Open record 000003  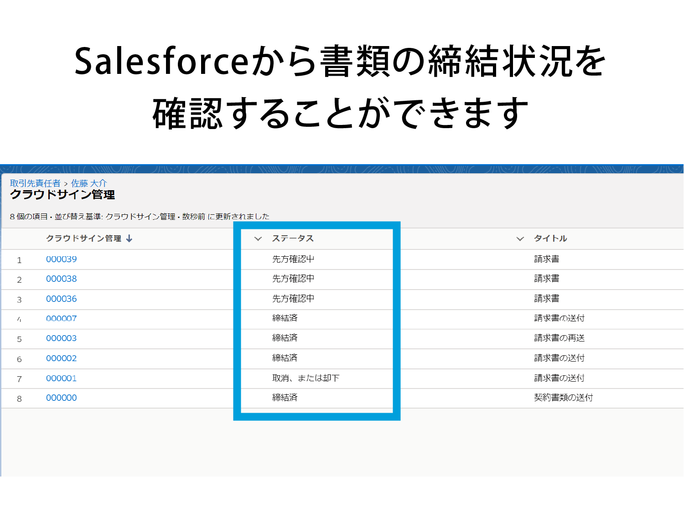point(62,338)
